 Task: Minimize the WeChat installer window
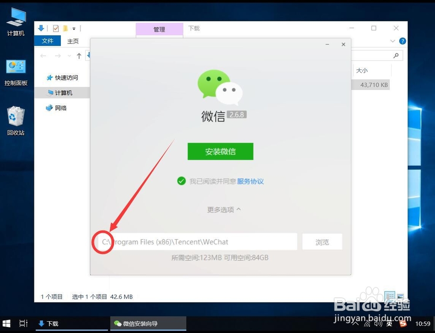[x=328, y=44]
